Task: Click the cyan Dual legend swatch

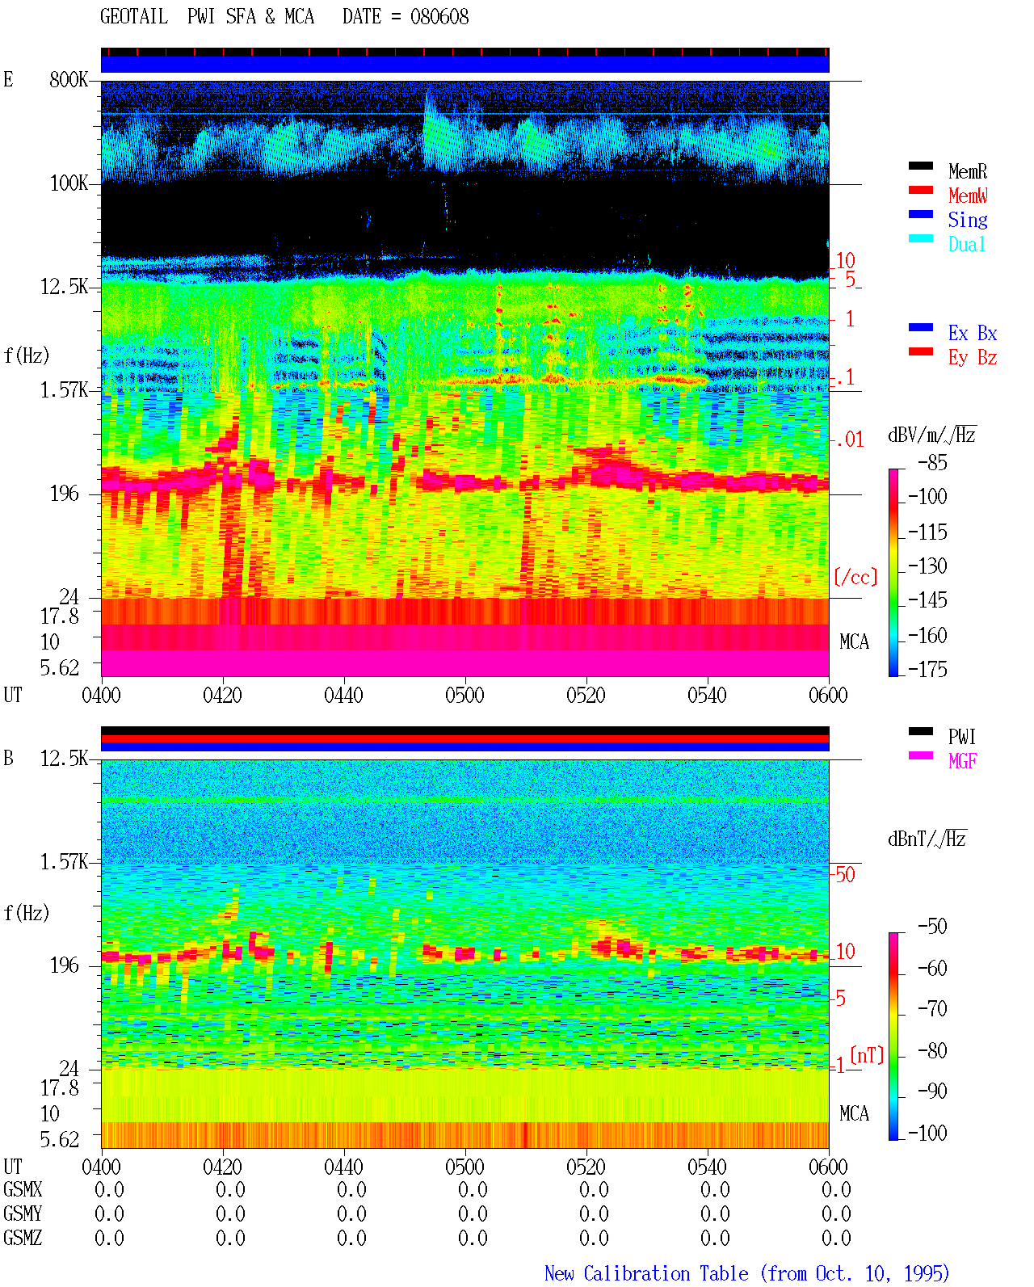Action: pos(921,238)
